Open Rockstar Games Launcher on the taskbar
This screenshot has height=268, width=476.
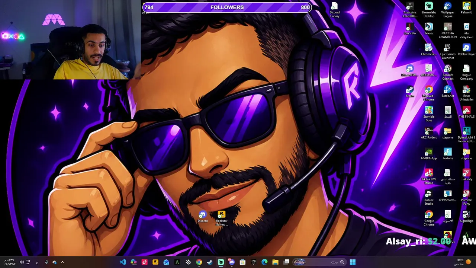coord(155,262)
